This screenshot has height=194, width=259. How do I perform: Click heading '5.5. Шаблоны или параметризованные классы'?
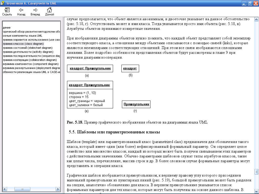coord(114,132)
